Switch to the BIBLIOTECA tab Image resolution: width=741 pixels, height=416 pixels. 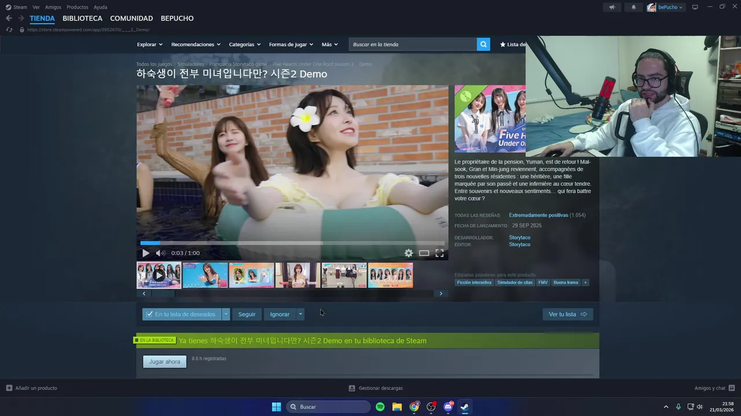pos(82,18)
